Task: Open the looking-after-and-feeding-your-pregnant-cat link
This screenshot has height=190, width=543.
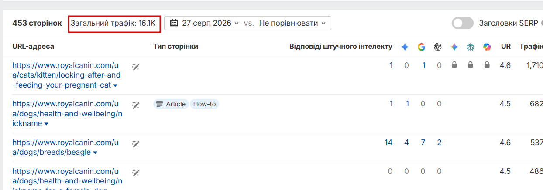Action: [66, 75]
